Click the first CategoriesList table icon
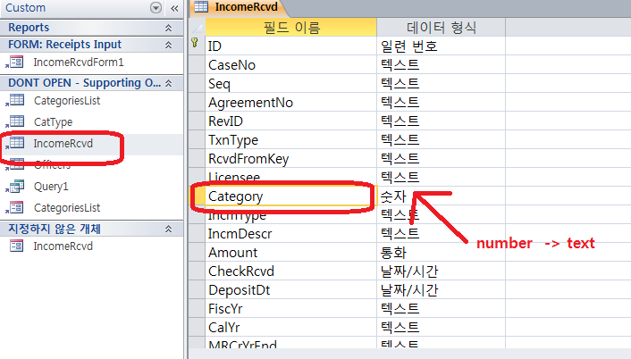631x359 pixels. click(15, 101)
